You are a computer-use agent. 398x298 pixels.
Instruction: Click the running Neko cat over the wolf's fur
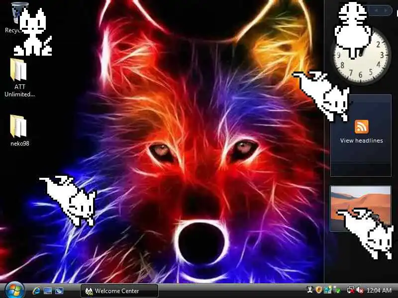(x=69, y=200)
